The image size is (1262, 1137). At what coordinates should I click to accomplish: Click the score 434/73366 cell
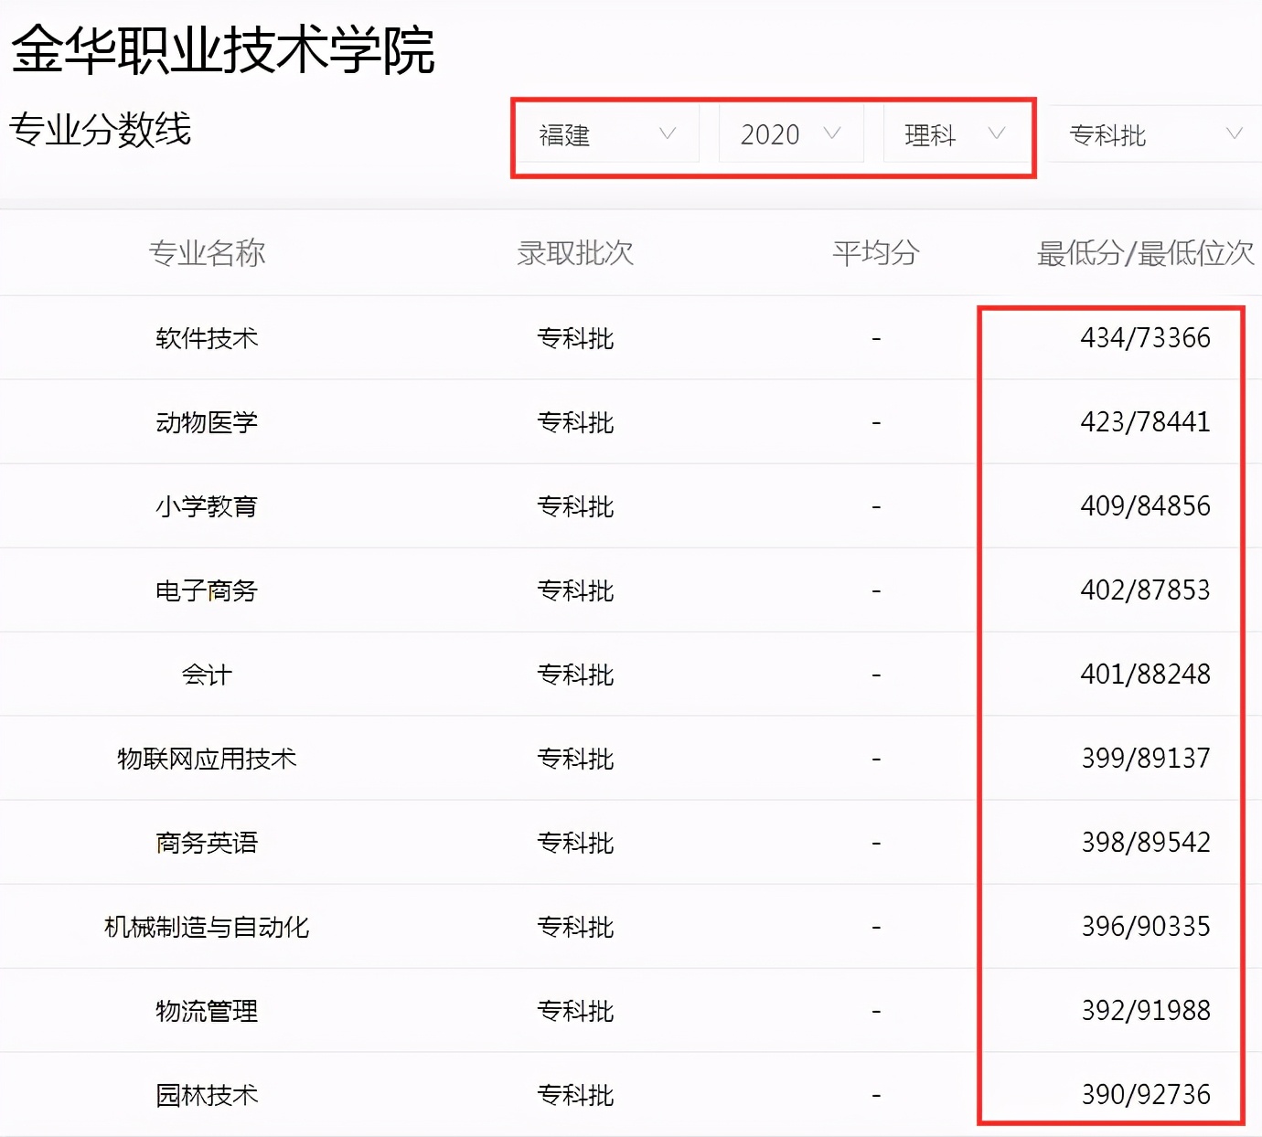(x=1144, y=337)
